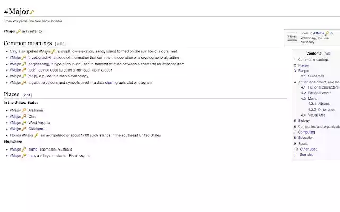Click the key icon beside the Ohio entry
The width and height of the screenshot is (340, 212).
tap(24, 116)
